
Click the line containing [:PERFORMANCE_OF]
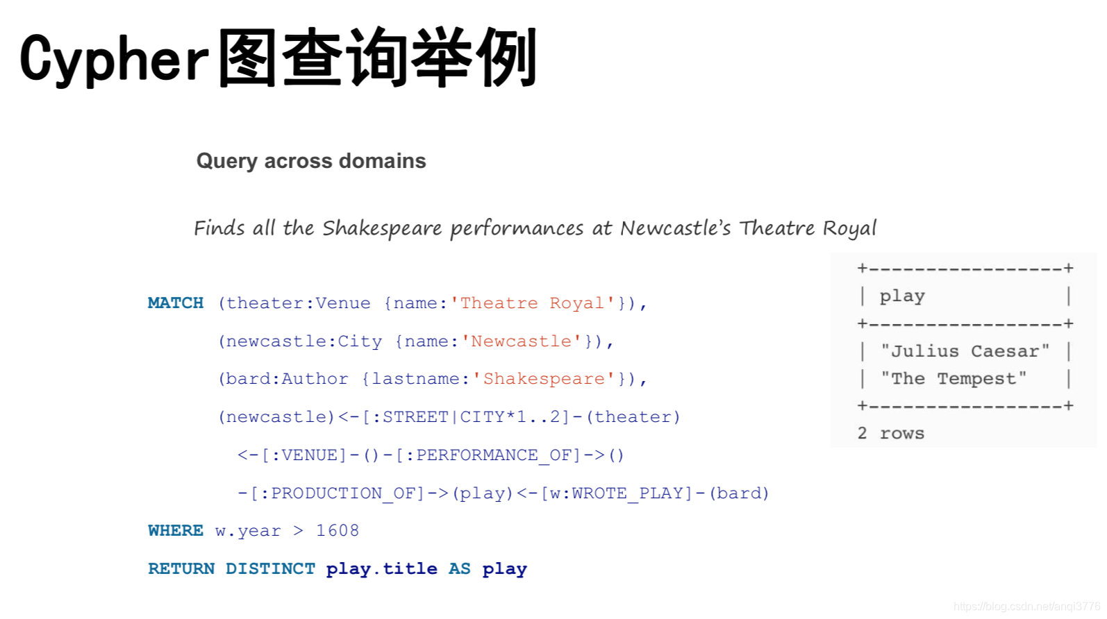[431, 455]
